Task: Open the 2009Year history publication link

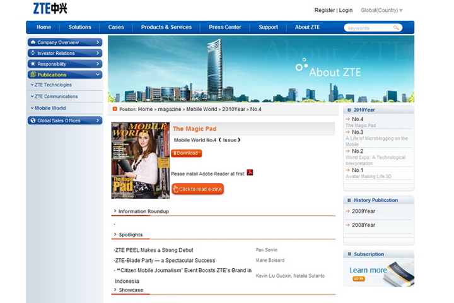Action: tap(363, 211)
